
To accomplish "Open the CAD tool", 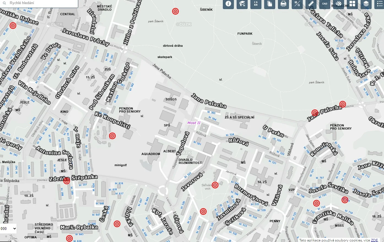I will coord(324,4).
